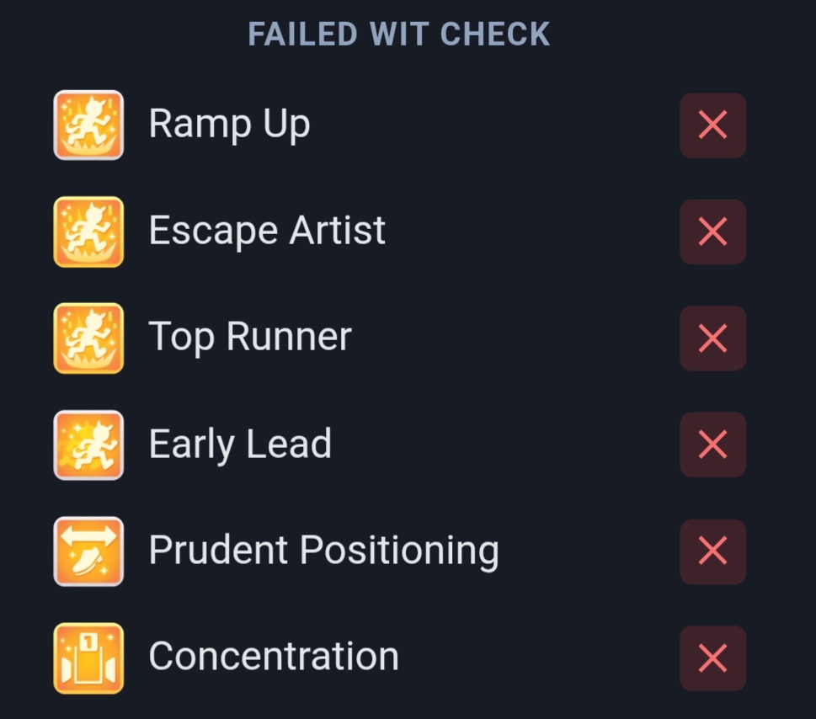Open the Escape Artist skill icon

point(88,232)
